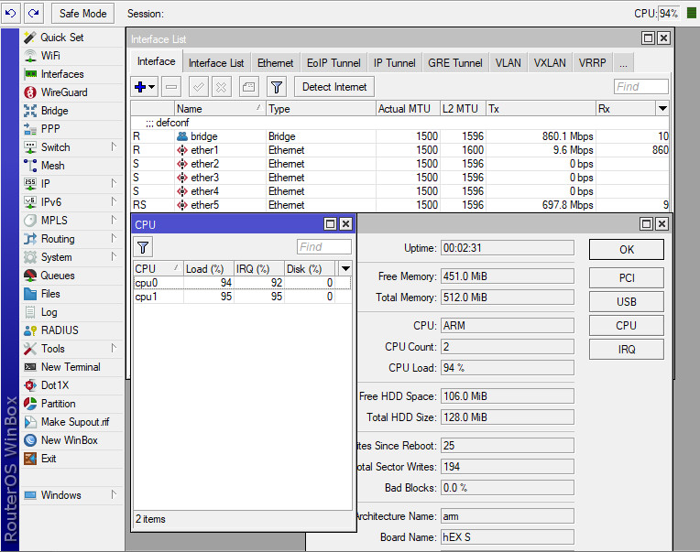Switch to the VRRP tab

point(592,63)
